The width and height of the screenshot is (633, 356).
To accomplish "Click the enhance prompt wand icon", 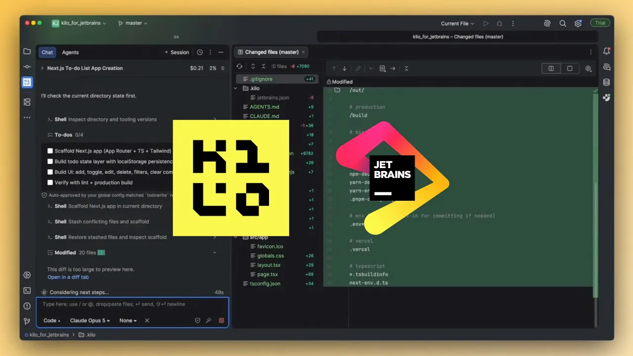I will 209,320.
